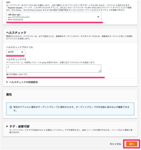Click the info icon in attributes notice
The image size is (141, 150).
pyautogui.click(x=11, y=107)
